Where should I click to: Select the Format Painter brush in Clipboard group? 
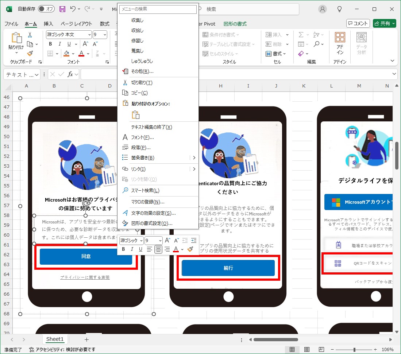click(x=30, y=53)
